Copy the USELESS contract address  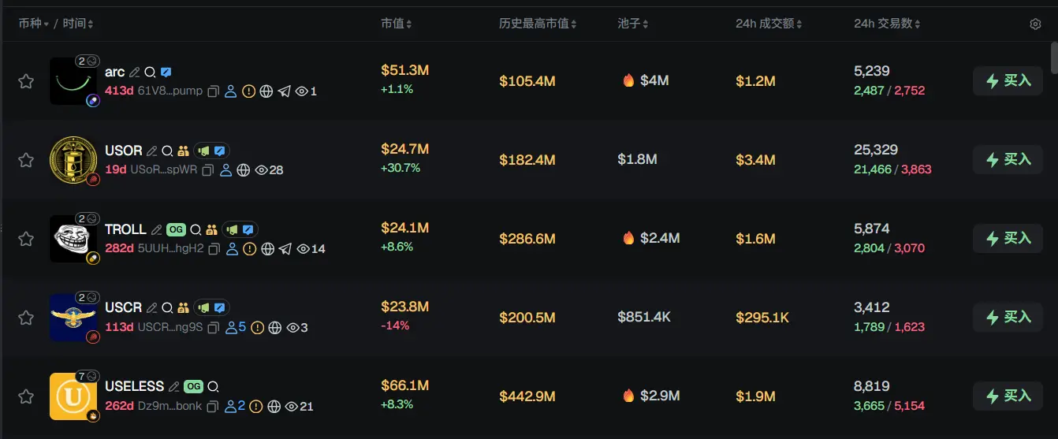(212, 407)
